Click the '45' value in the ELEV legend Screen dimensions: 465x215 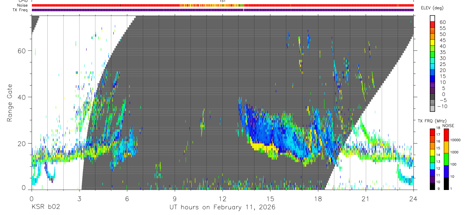tap(443, 40)
